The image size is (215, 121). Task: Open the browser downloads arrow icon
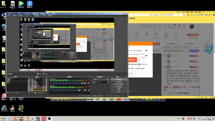coord(188,15)
